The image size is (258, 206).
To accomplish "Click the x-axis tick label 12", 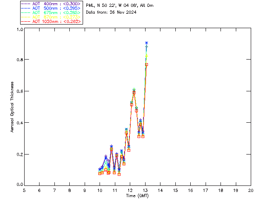I will [130, 190].
